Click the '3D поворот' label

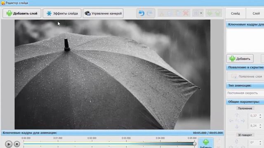pos(245,135)
